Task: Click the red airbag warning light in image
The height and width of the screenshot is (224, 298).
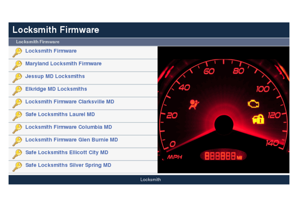Action: coord(193,104)
